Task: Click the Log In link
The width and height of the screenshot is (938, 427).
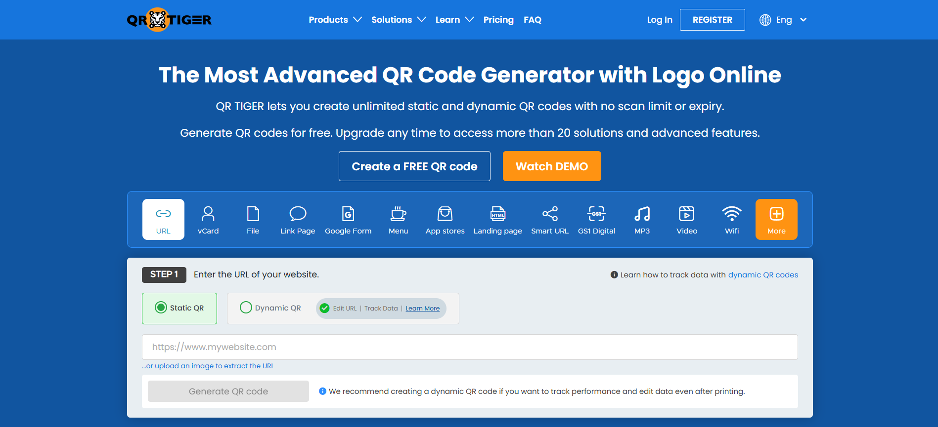Action: click(x=660, y=20)
